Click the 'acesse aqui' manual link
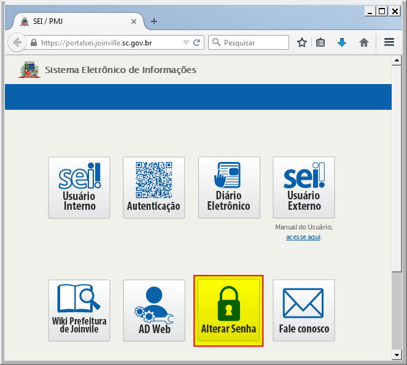 [x=303, y=237]
